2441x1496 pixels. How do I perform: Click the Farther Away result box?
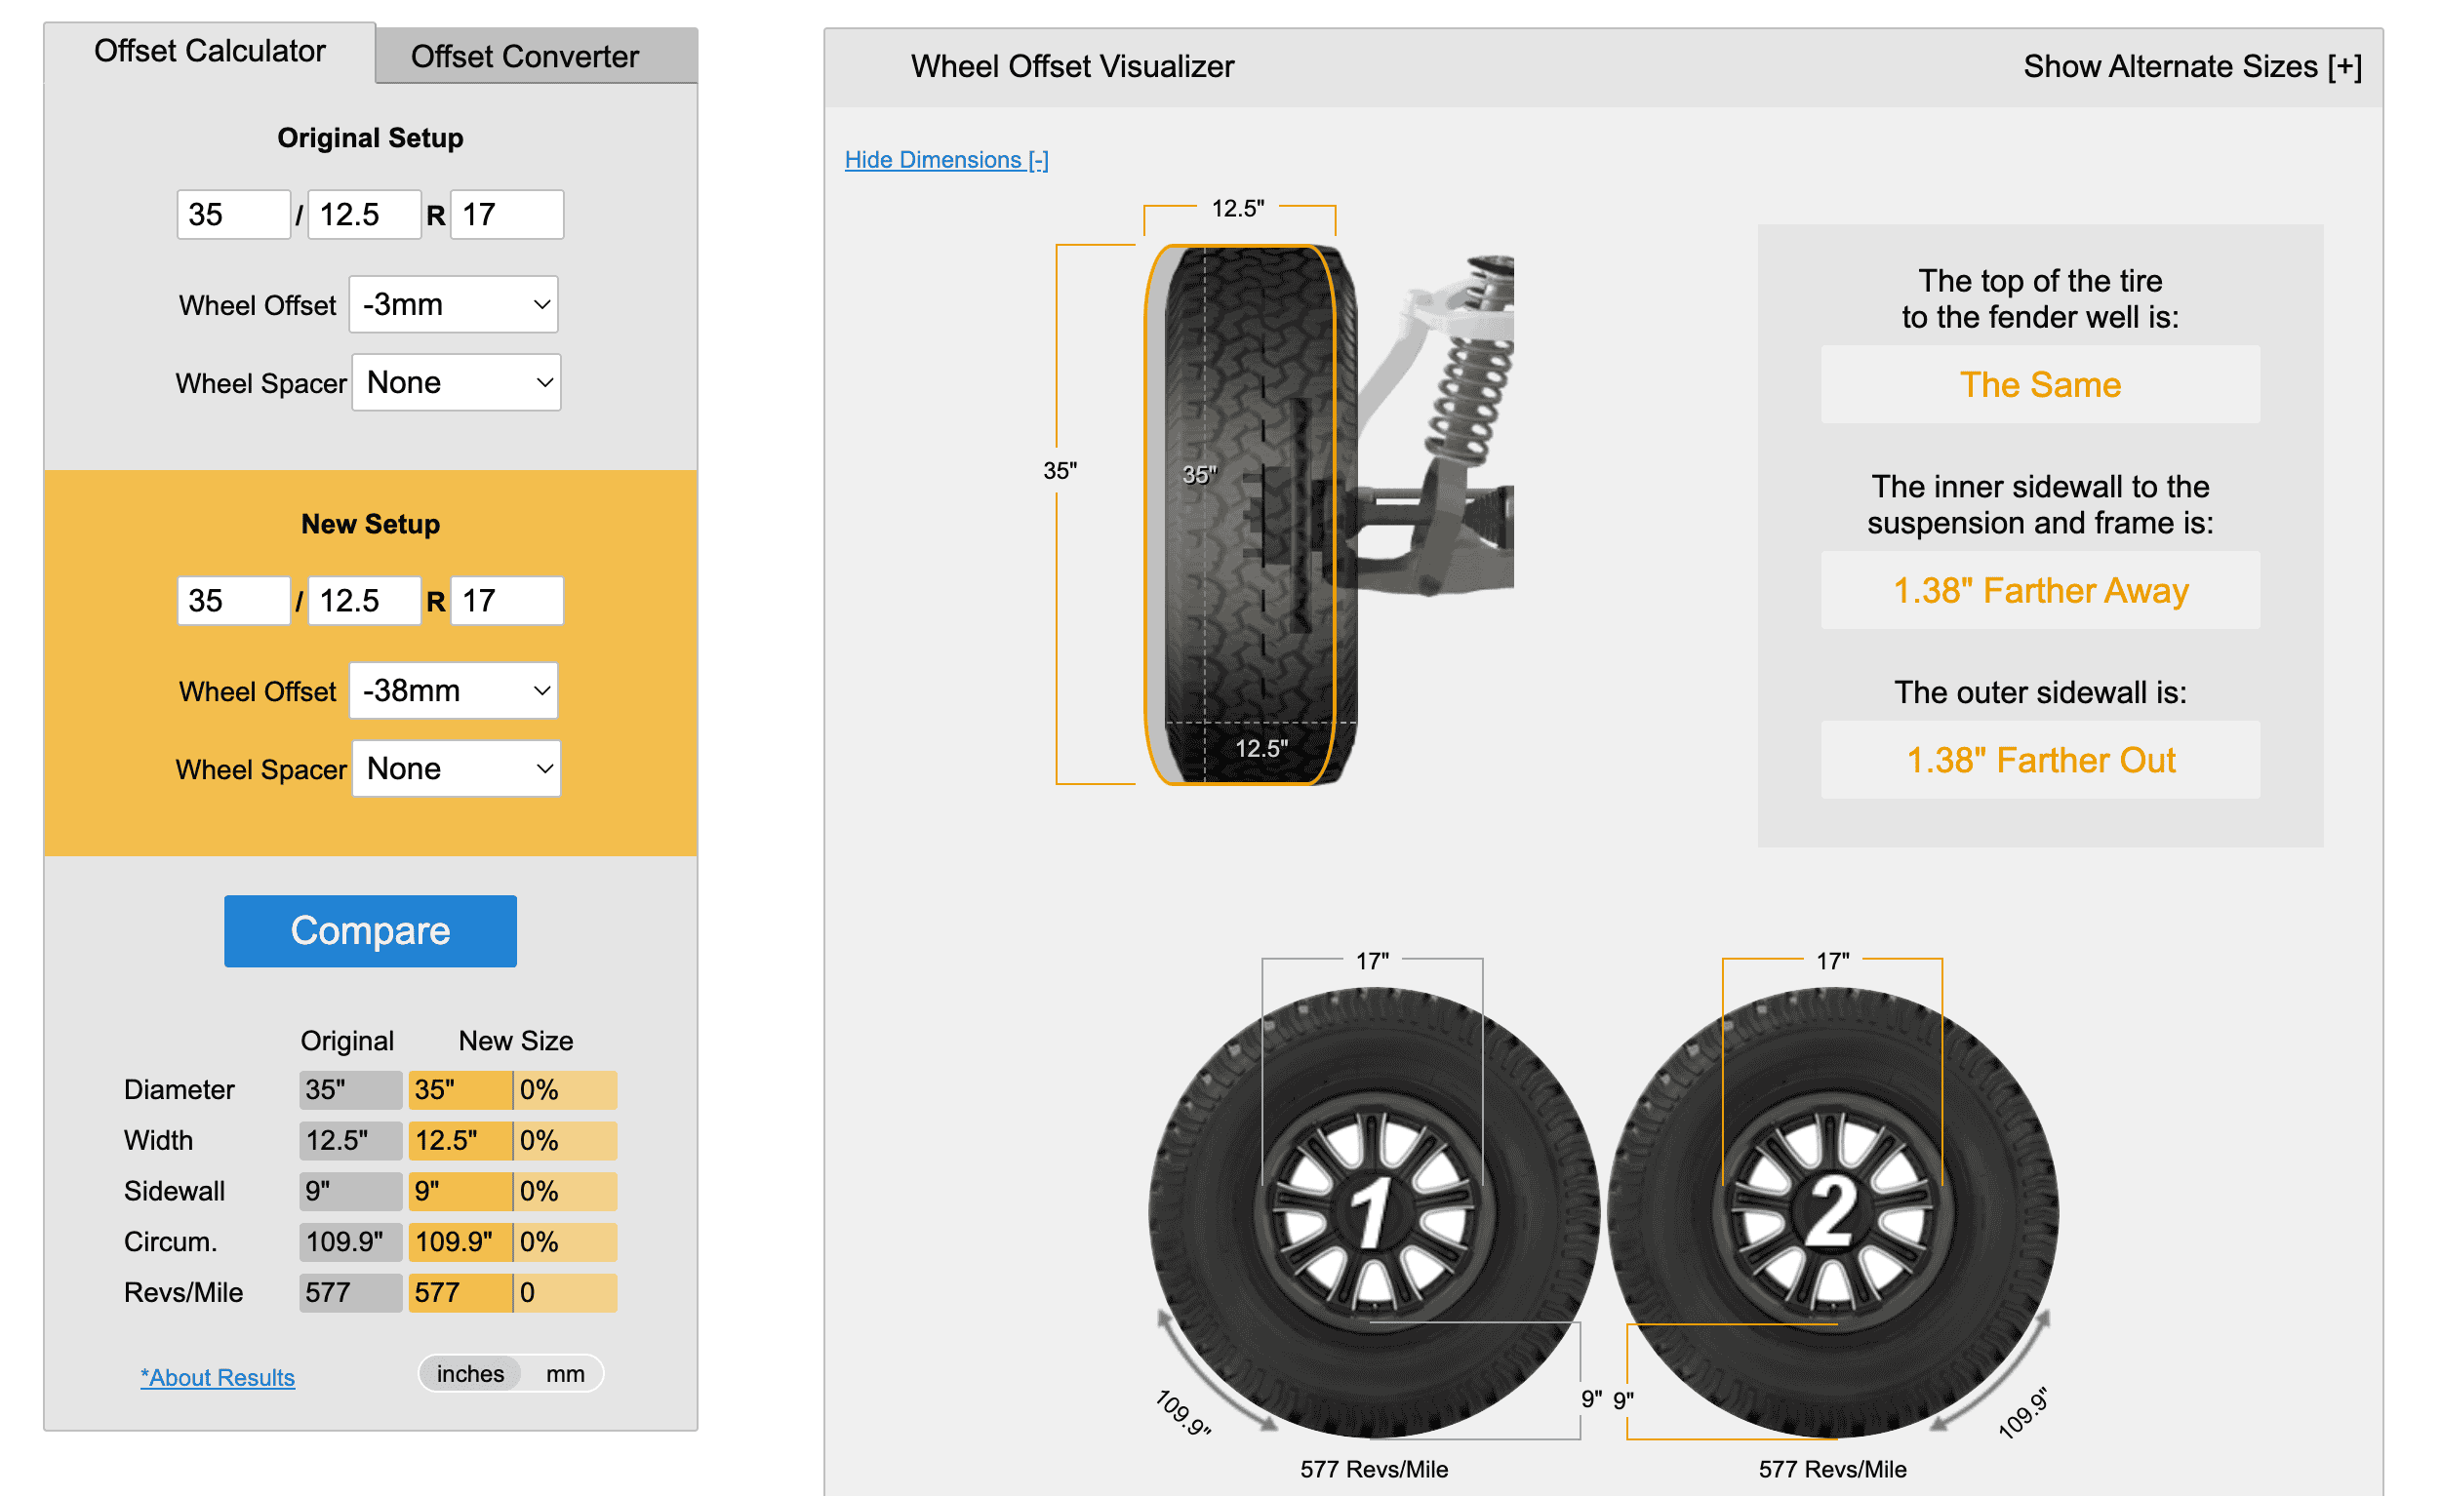tap(2041, 590)
